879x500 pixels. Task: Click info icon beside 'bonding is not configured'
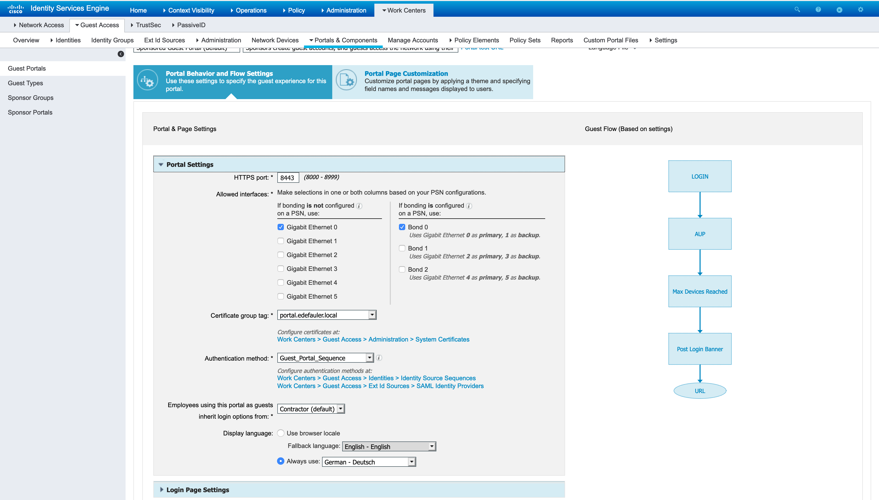359,206
